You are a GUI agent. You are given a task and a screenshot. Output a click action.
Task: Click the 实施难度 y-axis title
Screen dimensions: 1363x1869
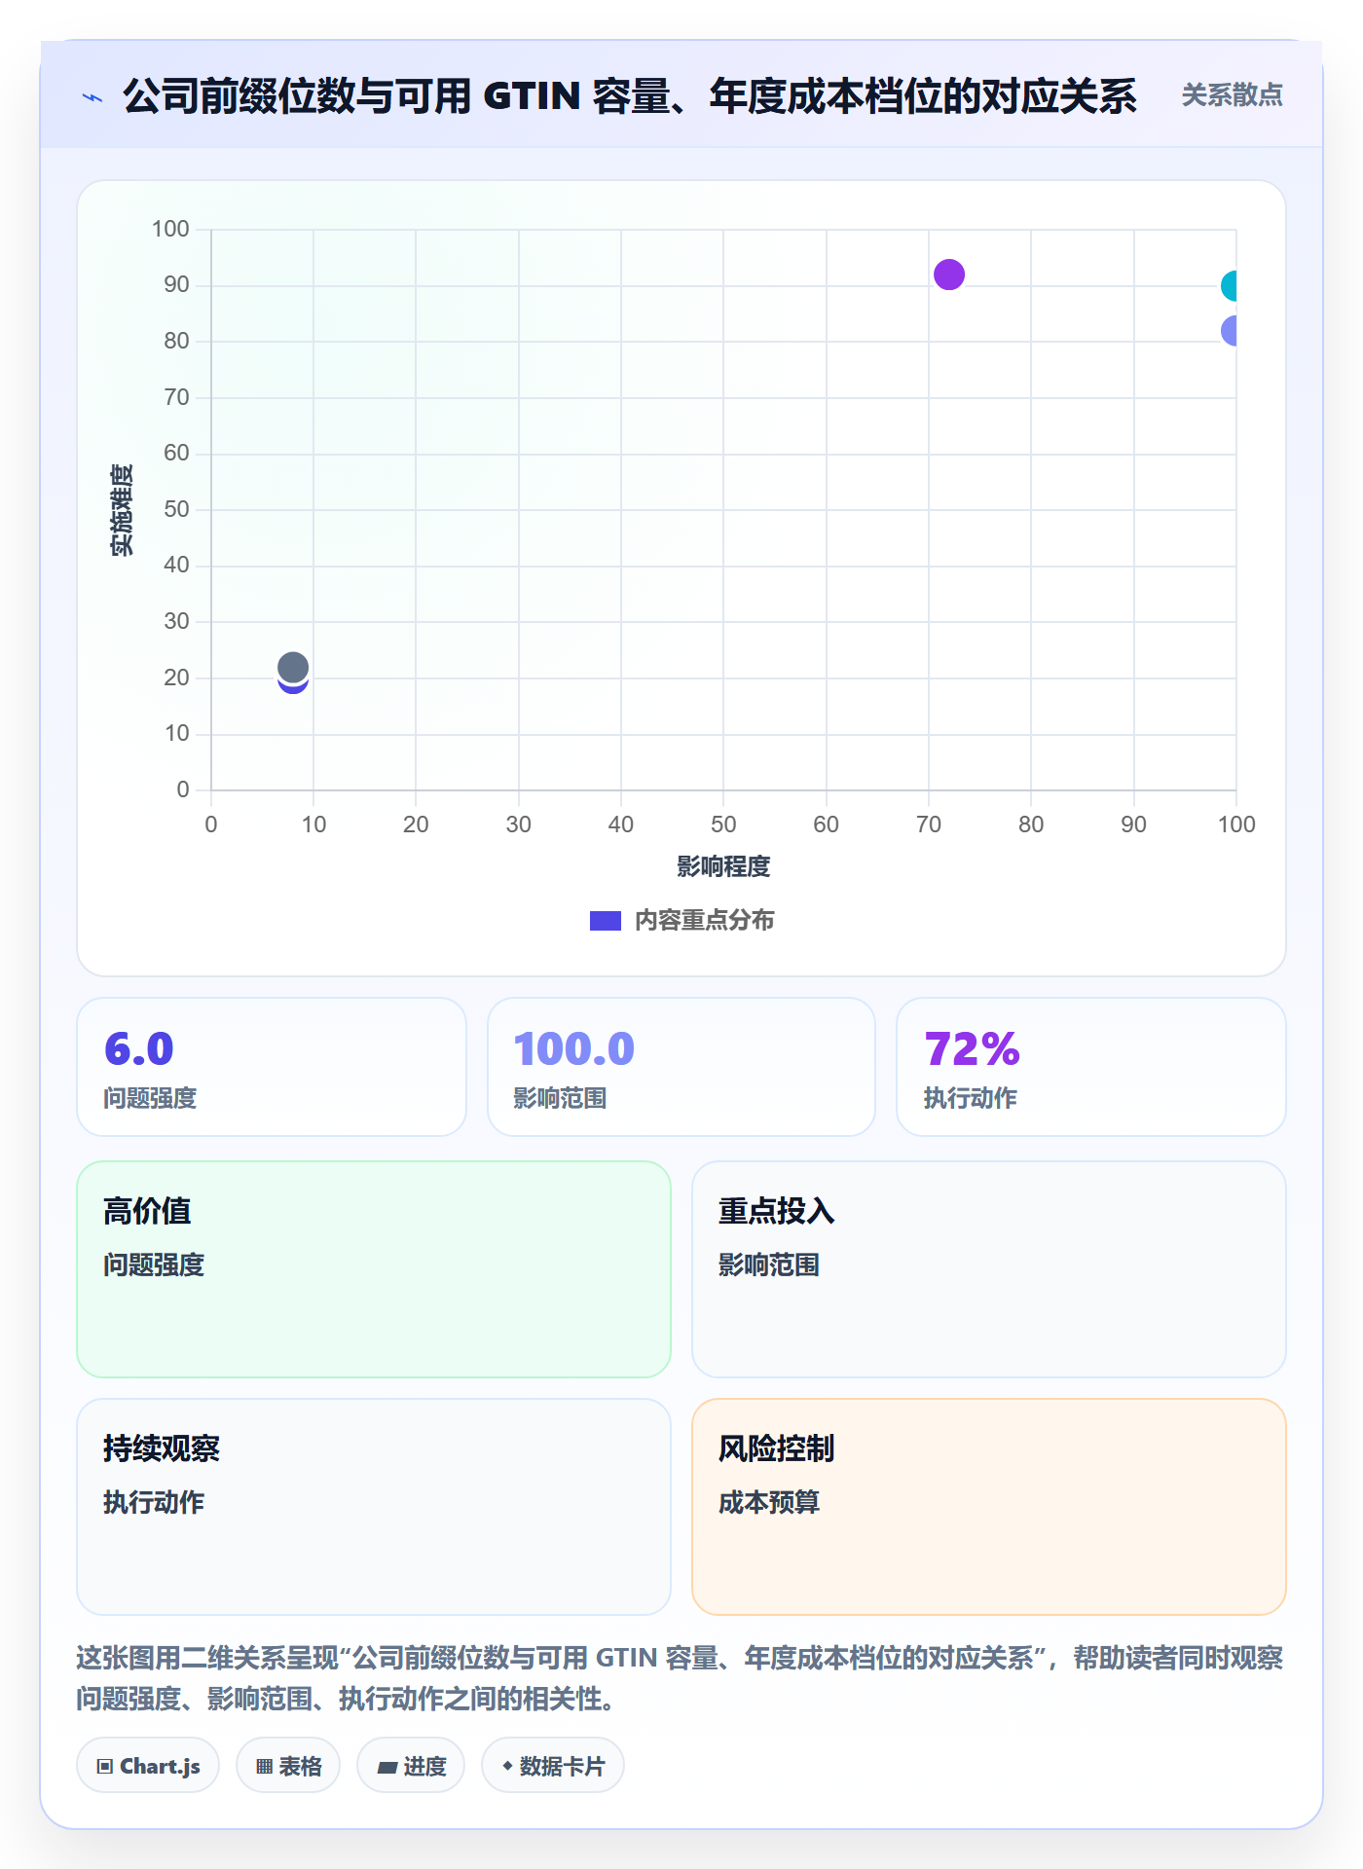pyautogui.click(x=122, y=510)
